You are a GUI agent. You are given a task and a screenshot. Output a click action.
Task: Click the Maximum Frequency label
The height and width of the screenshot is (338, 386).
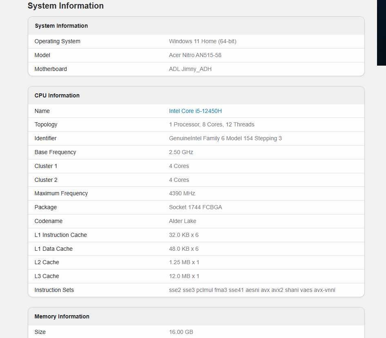pyautogui.click(x=61, y=193)
